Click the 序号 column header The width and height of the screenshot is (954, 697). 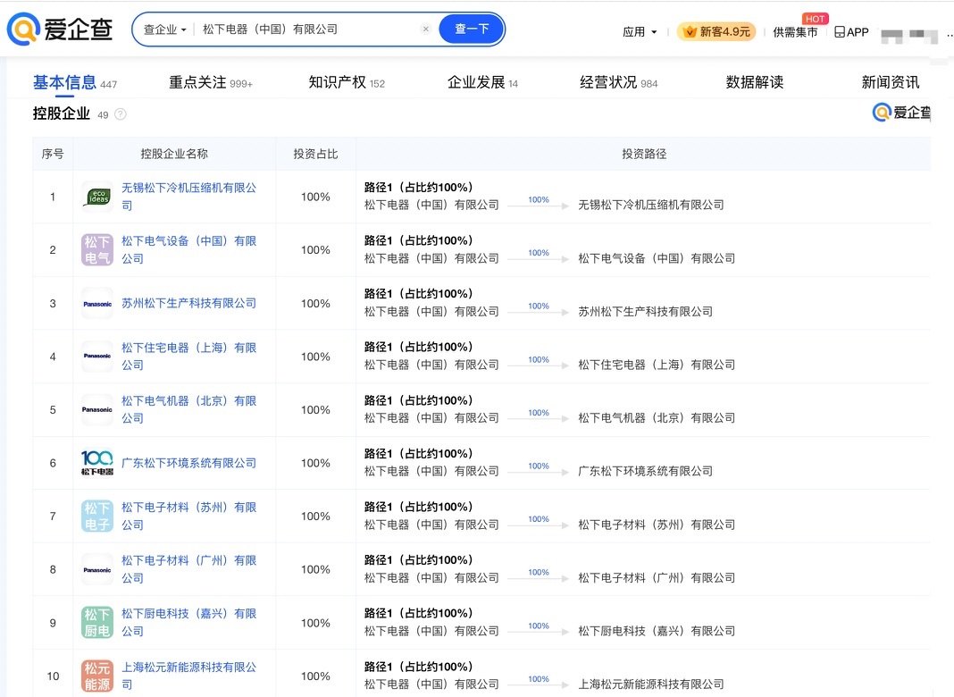[x=53, y=154]
